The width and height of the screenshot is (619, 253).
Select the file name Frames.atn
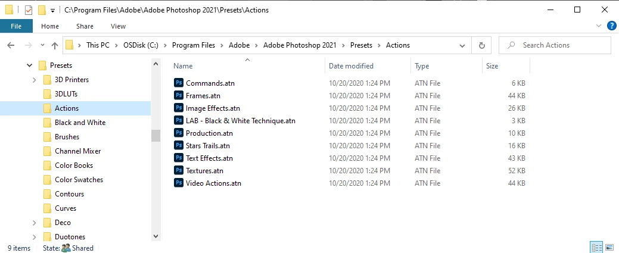click(x=203, y=95)
